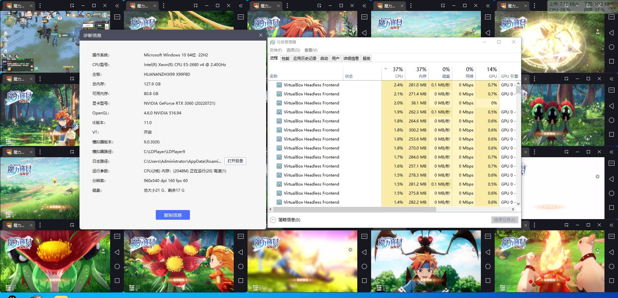Viewport: 618px width, 298px height.
Task: Click the sort chevron above the CPU column
Action: point(386,69)
